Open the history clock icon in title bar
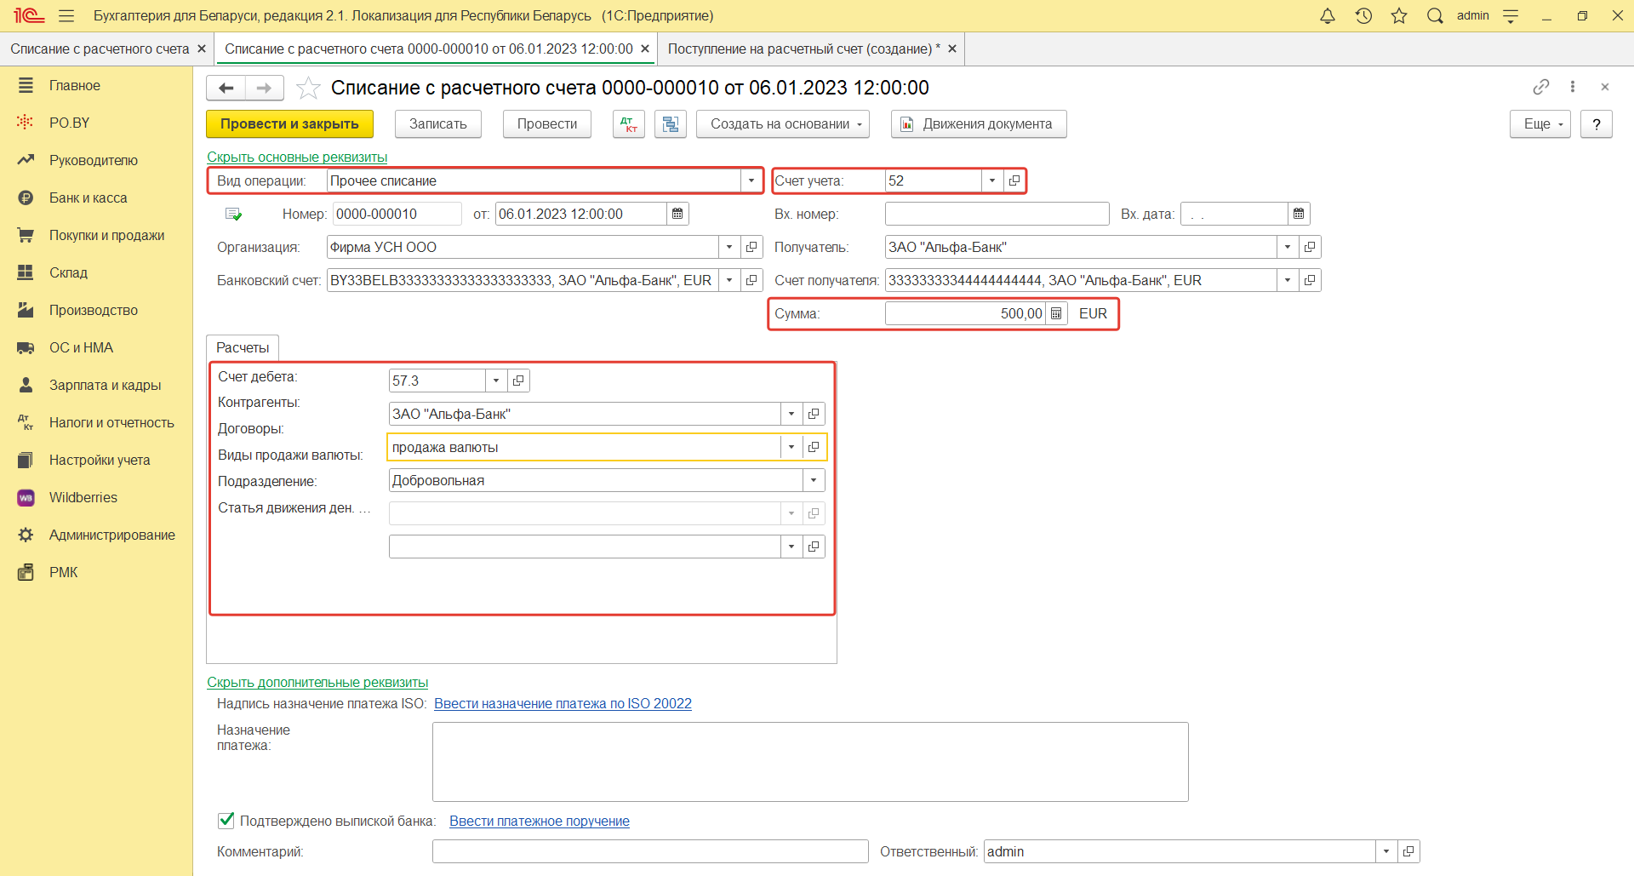The width and height of the screenshot is (1634, 876). click(x=1363, y=16)
